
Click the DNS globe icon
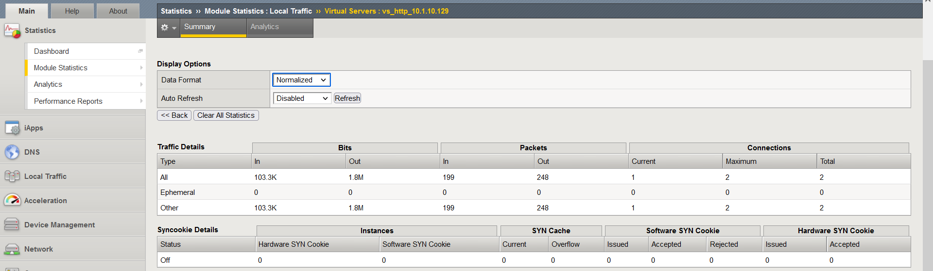pos(12,152)
